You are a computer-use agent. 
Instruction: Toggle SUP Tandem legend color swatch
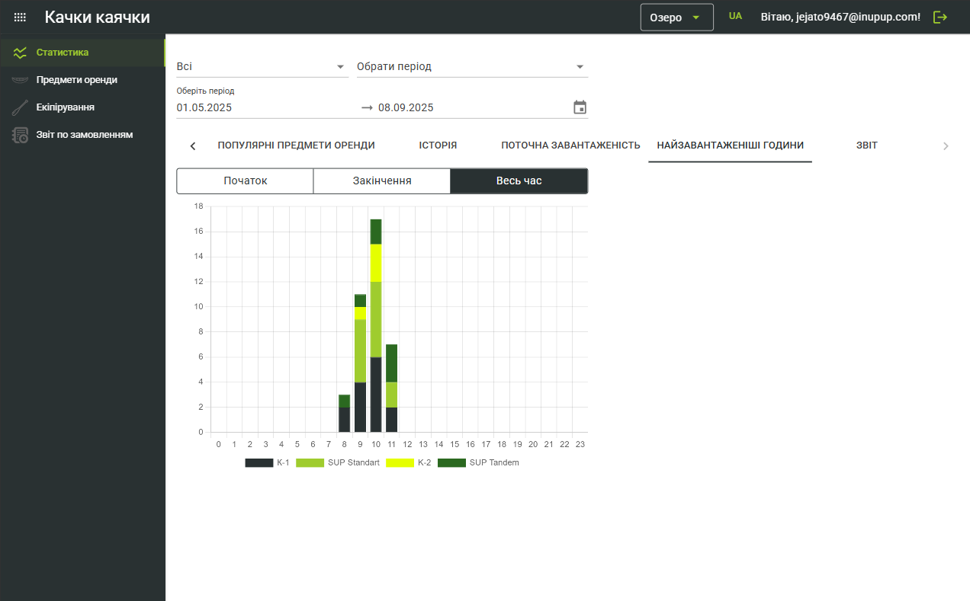[451, 462]
